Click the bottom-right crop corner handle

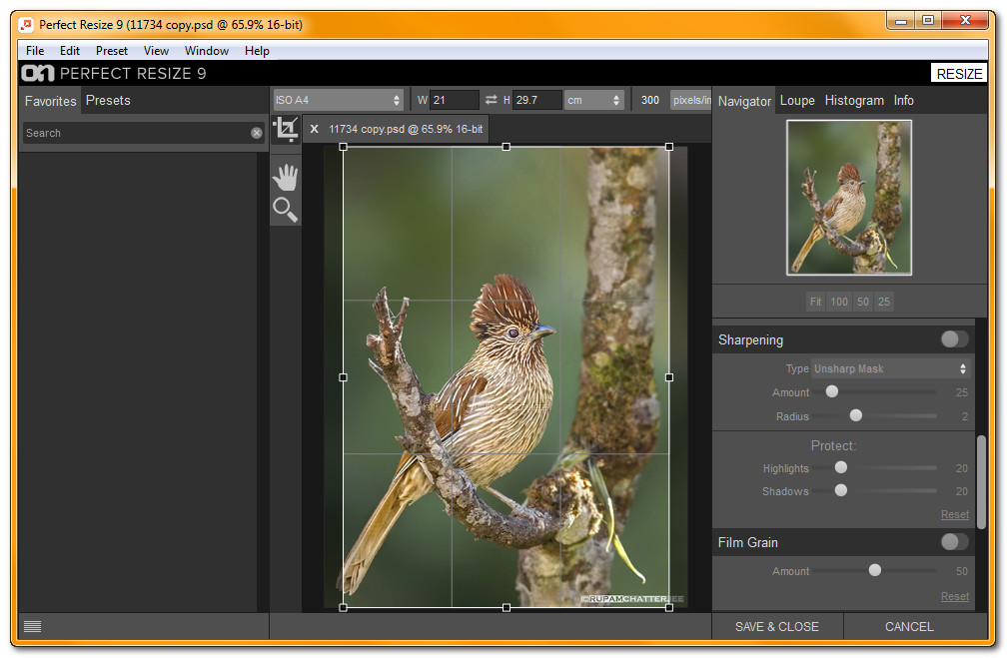coord(669,607)
